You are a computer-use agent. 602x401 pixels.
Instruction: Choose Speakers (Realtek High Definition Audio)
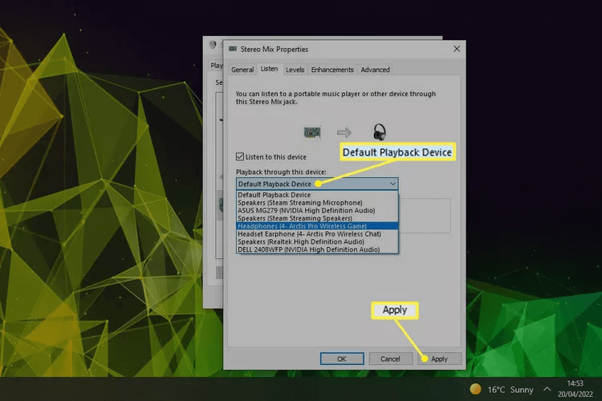[317, 241]
